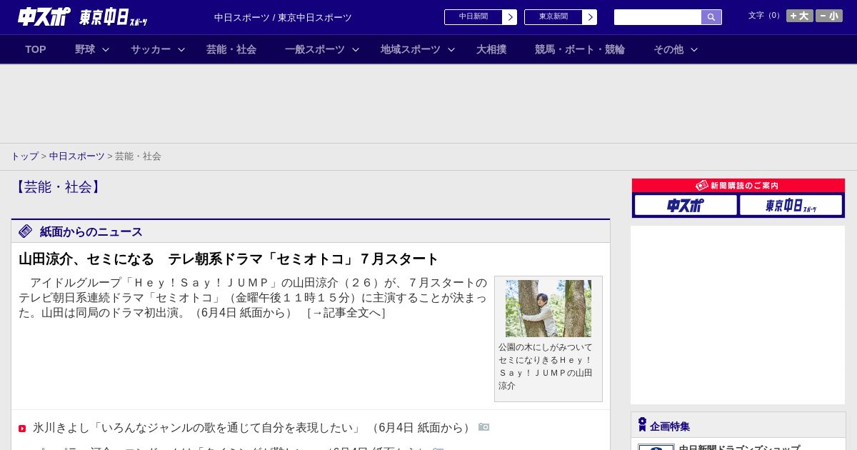Screen dimensions: 857x450
Task: Open the 中日新聞 link button
Action: [473, 17]
